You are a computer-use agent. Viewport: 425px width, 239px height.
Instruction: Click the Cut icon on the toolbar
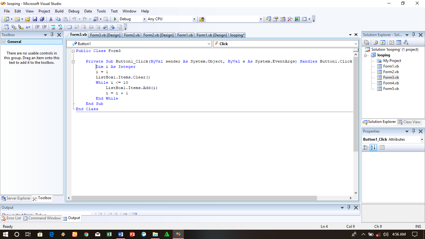click(x=51, y=19)
